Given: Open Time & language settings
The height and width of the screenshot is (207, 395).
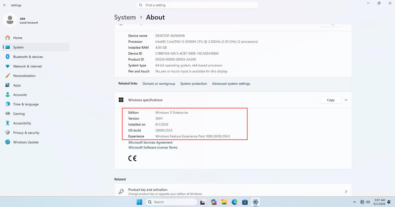Looking at the screenshot, I should click(x=36, y=104).
